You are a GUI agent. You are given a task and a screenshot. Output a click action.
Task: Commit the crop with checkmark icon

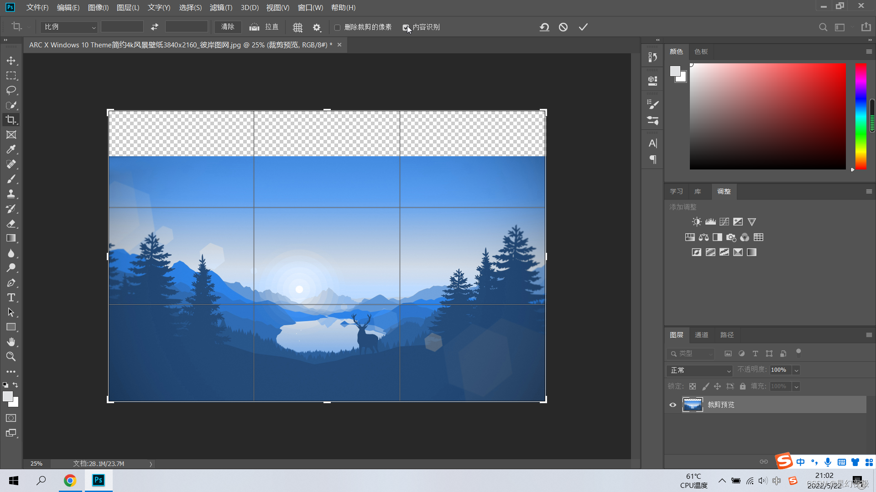click(x=583, y=27)
